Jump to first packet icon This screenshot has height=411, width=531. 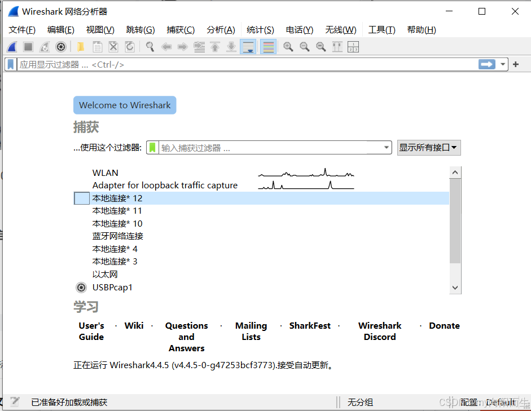(x=215, y=47)
